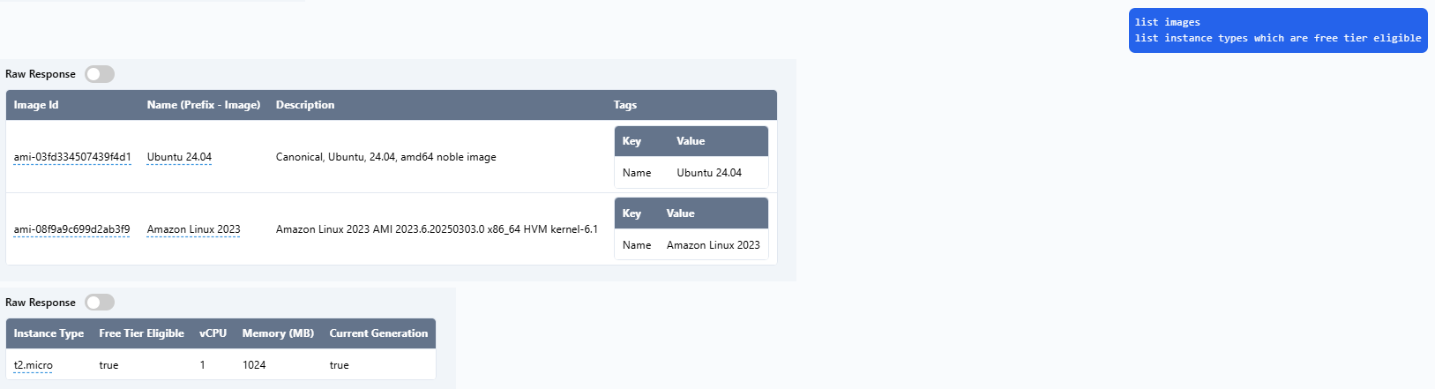Click the Canonical Ubuntu noble image description
Screen dimensions: 1435x389
[385, 157]
